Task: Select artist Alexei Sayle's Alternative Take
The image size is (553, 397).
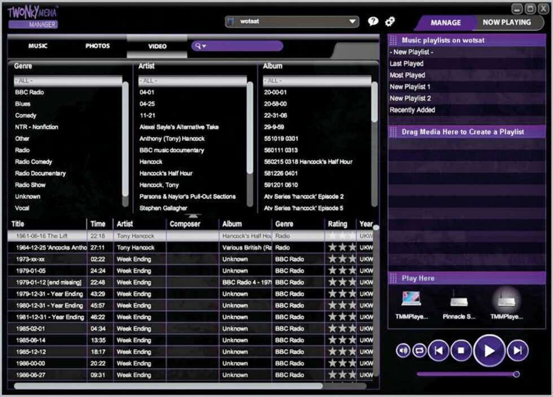Action: (179, 127)
